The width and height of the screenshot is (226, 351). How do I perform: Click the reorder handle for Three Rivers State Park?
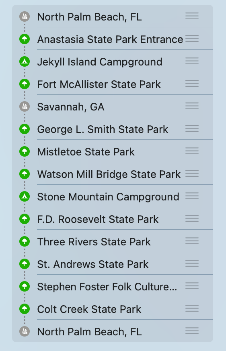192,241
